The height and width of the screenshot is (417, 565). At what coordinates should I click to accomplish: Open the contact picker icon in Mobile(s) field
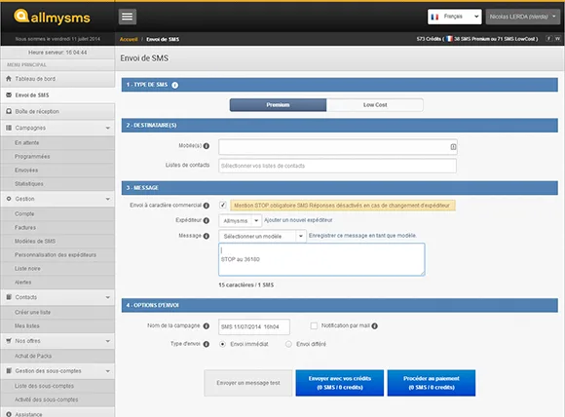click(453, 147)
